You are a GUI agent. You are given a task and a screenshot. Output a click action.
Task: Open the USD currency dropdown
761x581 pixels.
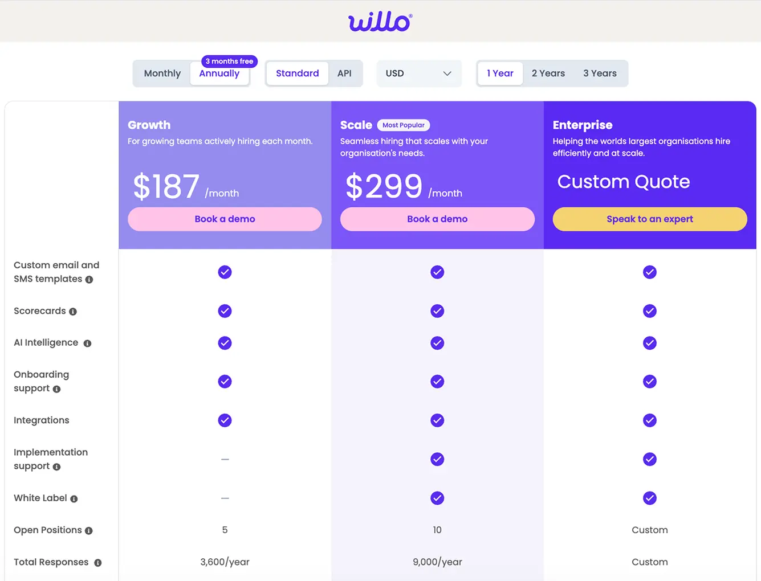419,73
